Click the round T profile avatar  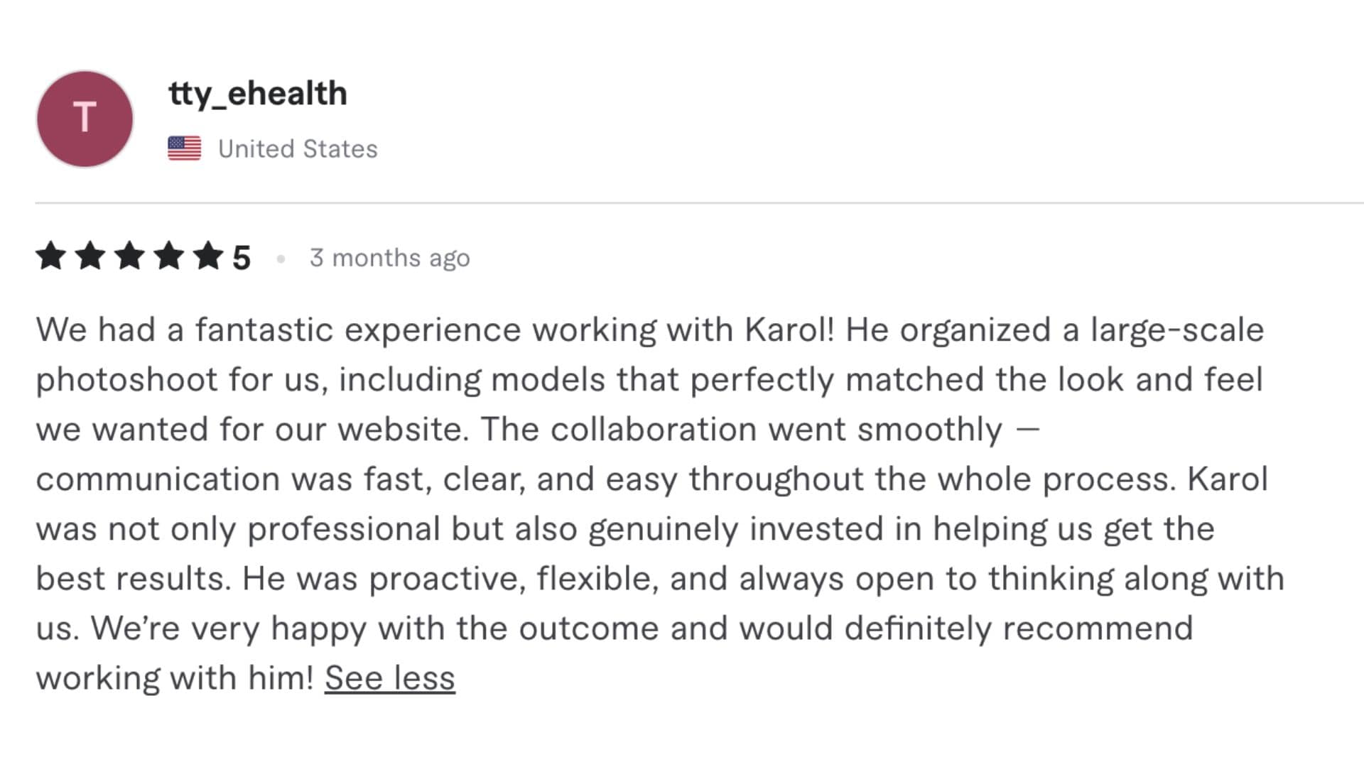pos(85,119)
